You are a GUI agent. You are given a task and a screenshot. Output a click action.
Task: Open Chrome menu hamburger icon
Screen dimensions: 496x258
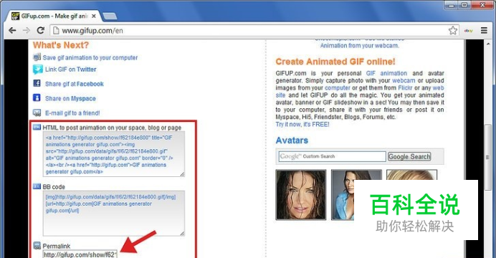tap(484, 30)
